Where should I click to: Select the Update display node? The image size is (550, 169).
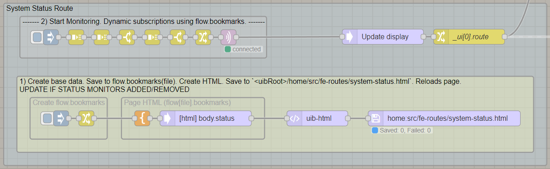coord(383,37)
